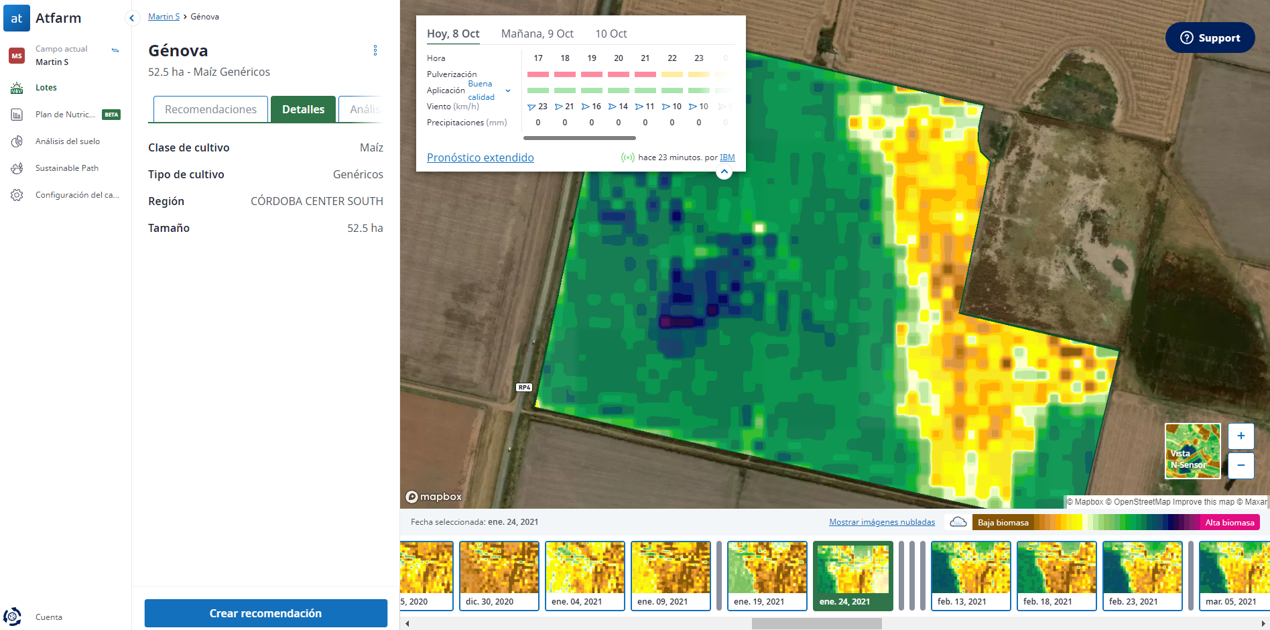Open Configuración del campo settings

pyautogui.click(x=76, y=195)
